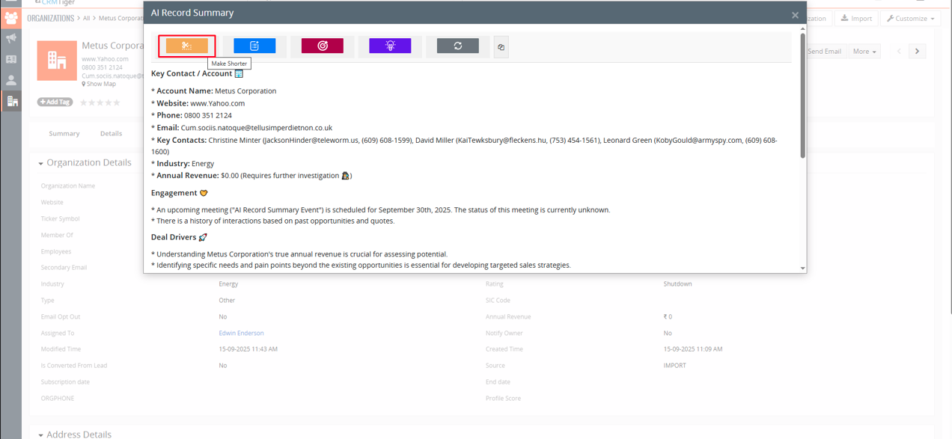Image resolution: width=952 pixels, height=439 pixels.
Task: Click the Created Time value 15-09-2025 11:09 AM
Action: [x=693, y=349]
